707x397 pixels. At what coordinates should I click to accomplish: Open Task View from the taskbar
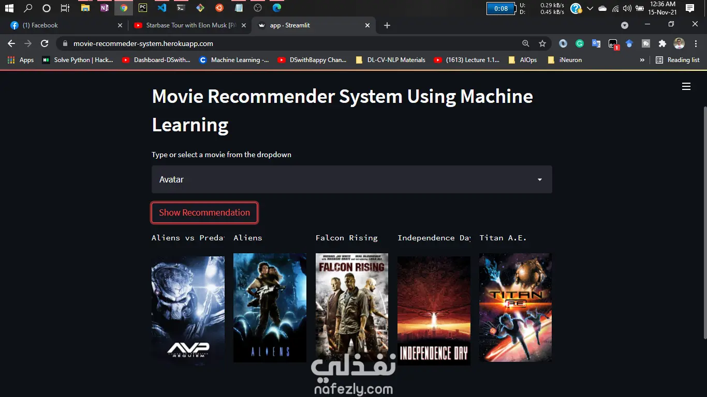(x=65, y=8)
